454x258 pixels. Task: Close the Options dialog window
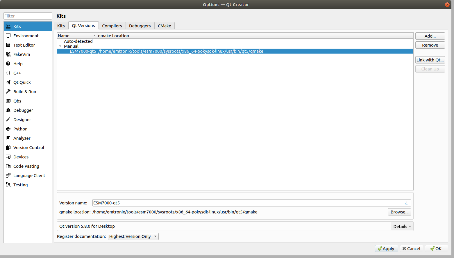pos(447,5)
